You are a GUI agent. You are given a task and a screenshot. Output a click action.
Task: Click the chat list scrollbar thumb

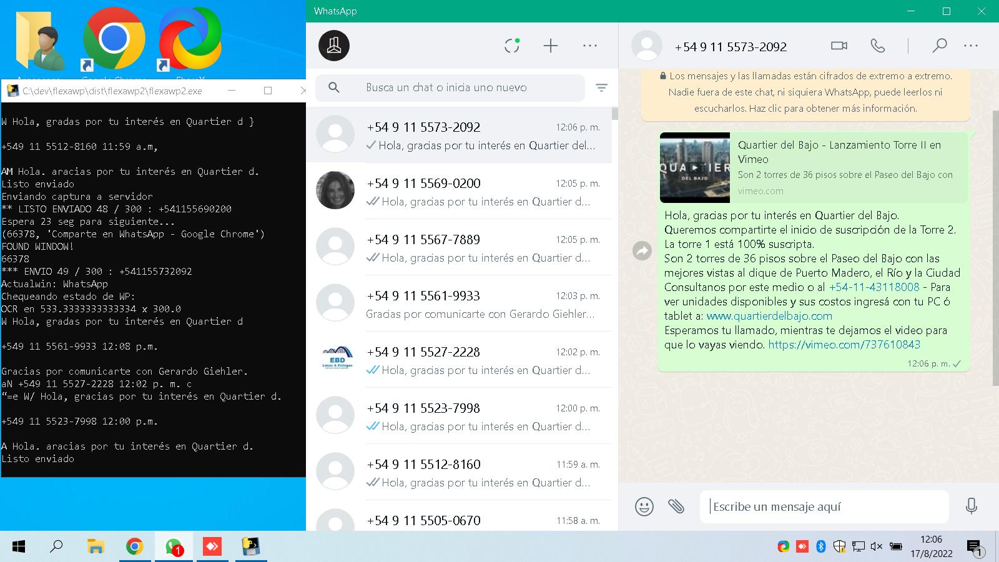coord(615,114)
